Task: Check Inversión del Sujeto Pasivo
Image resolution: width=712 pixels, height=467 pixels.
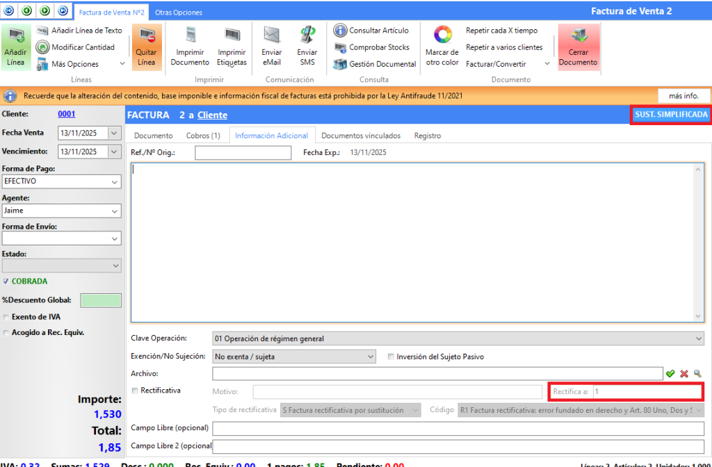Action: (391, 357)
